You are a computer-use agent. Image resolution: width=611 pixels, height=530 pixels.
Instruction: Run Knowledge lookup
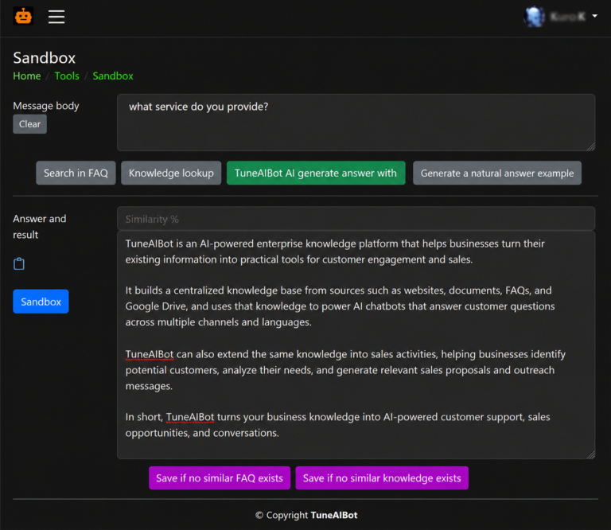171,173
